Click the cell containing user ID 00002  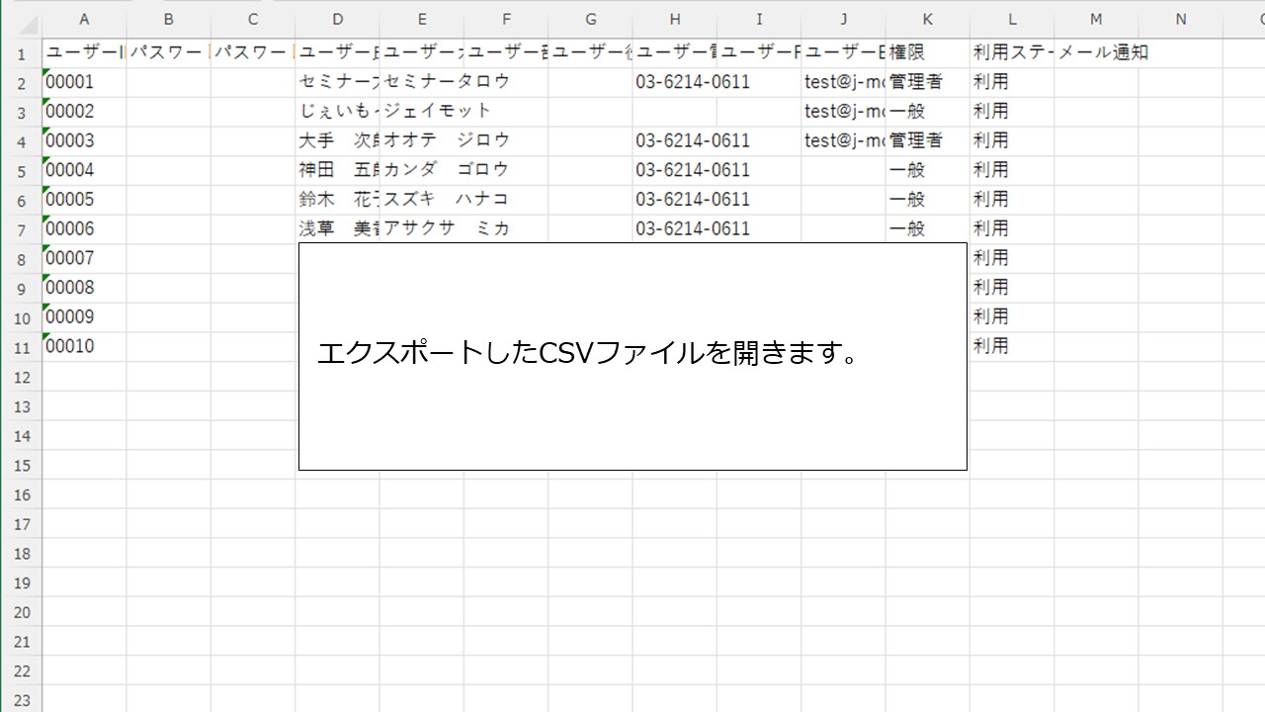(84, 112)
